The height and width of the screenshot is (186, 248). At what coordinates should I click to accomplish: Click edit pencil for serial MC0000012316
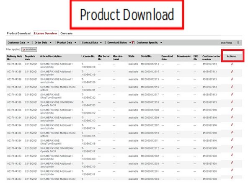pos(232,87)
